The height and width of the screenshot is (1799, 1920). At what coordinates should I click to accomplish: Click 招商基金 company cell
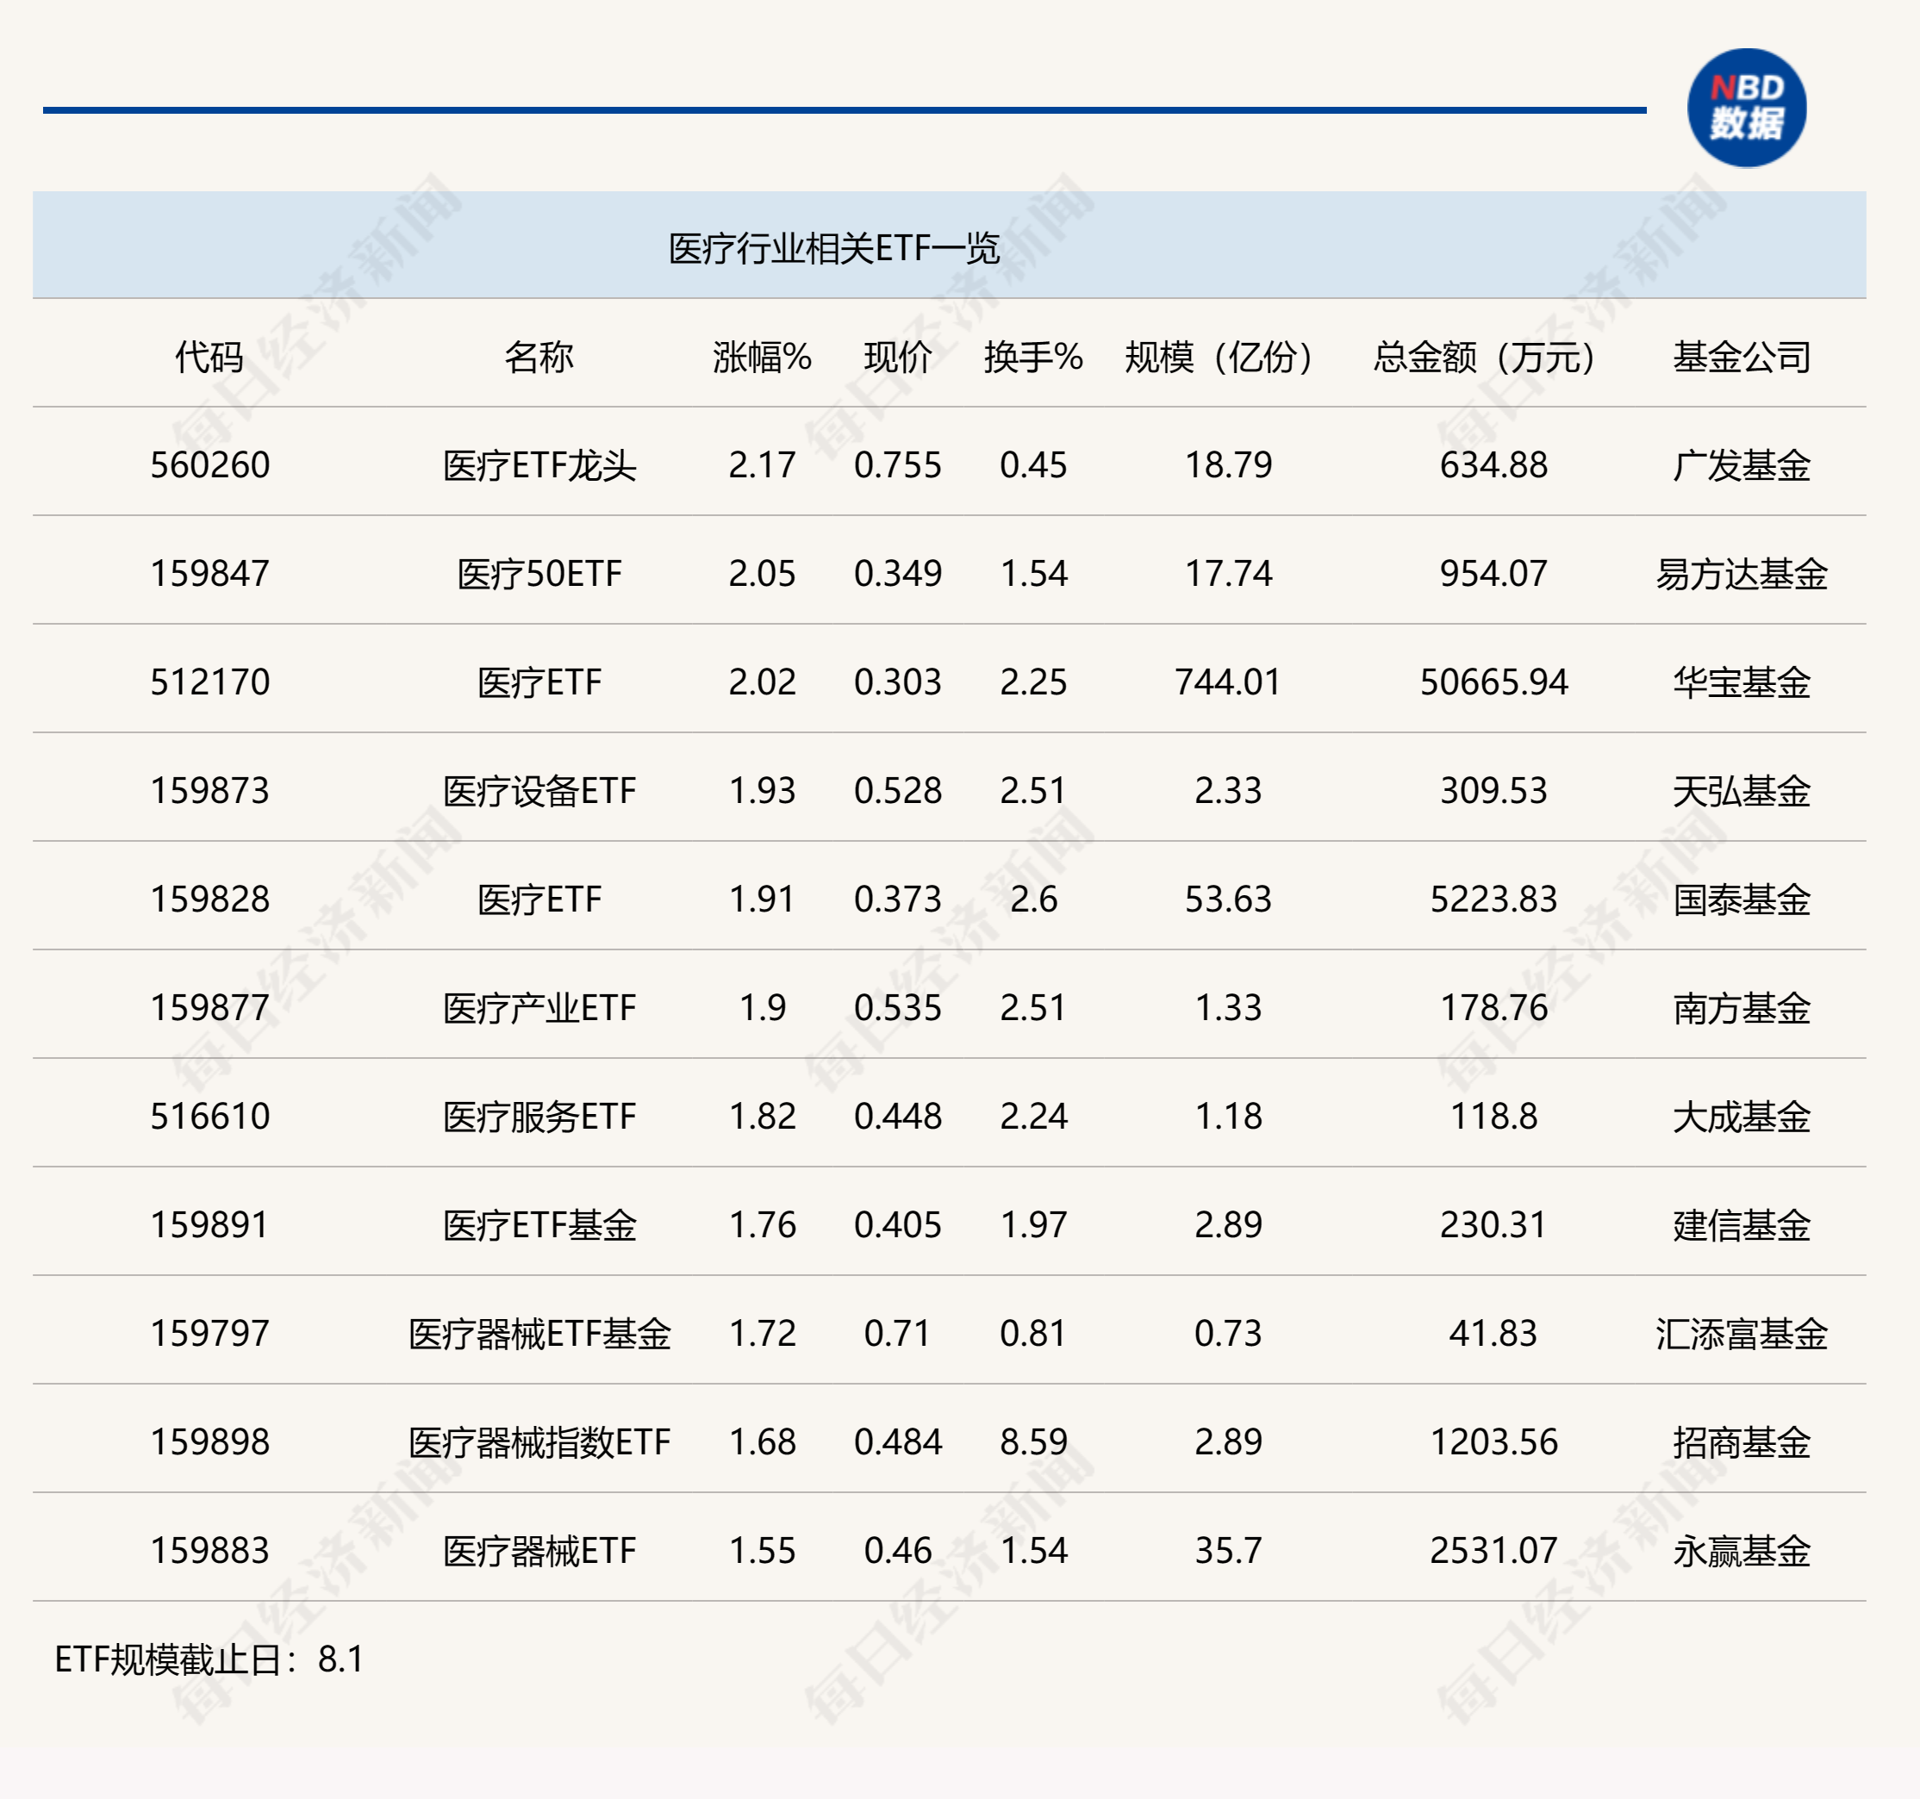pyautogui.click(x=1742, y=1442)
